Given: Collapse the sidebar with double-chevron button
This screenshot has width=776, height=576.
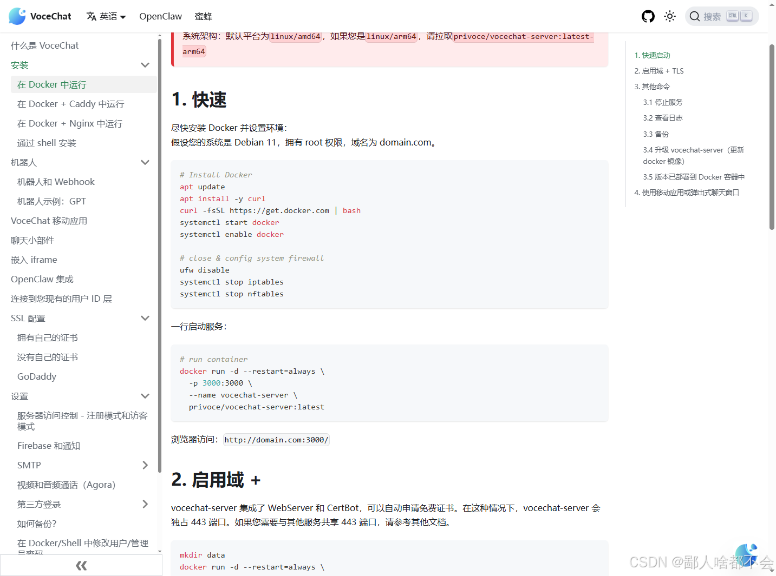Looking at the screenshot, I should (81, 566).
